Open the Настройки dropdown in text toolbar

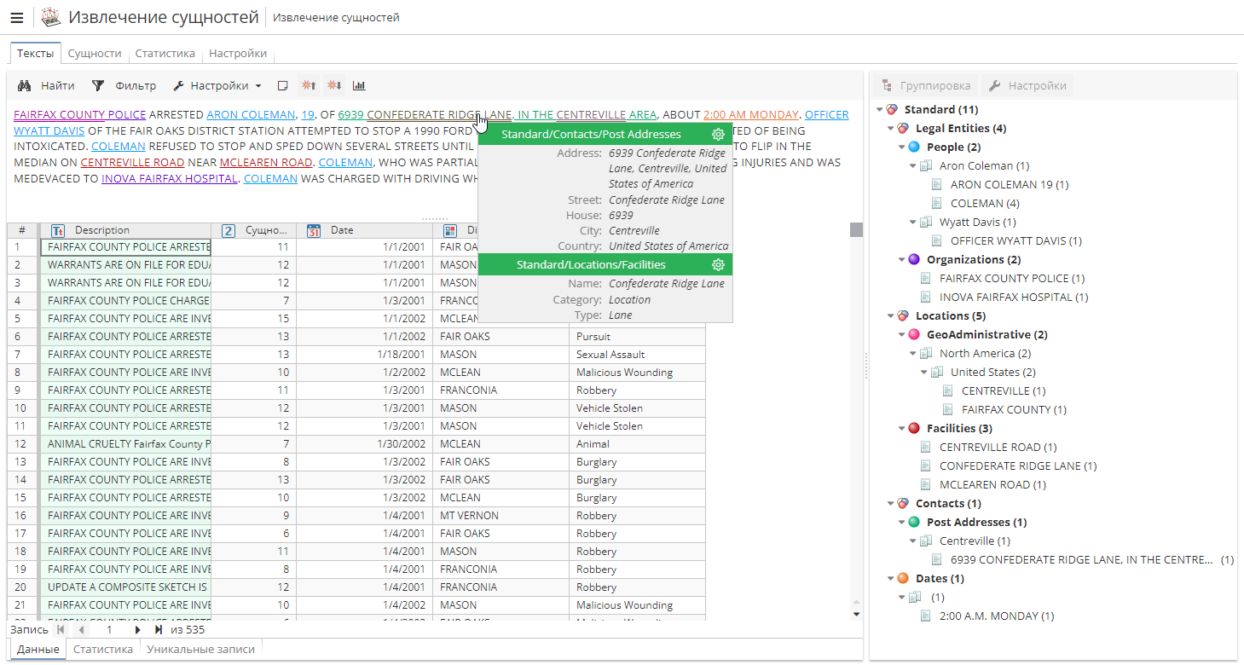click(x=217, y=85)
